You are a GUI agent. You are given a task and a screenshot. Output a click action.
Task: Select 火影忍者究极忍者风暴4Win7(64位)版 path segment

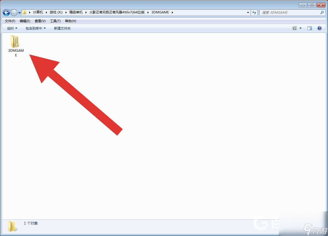[x=117, y=12]
